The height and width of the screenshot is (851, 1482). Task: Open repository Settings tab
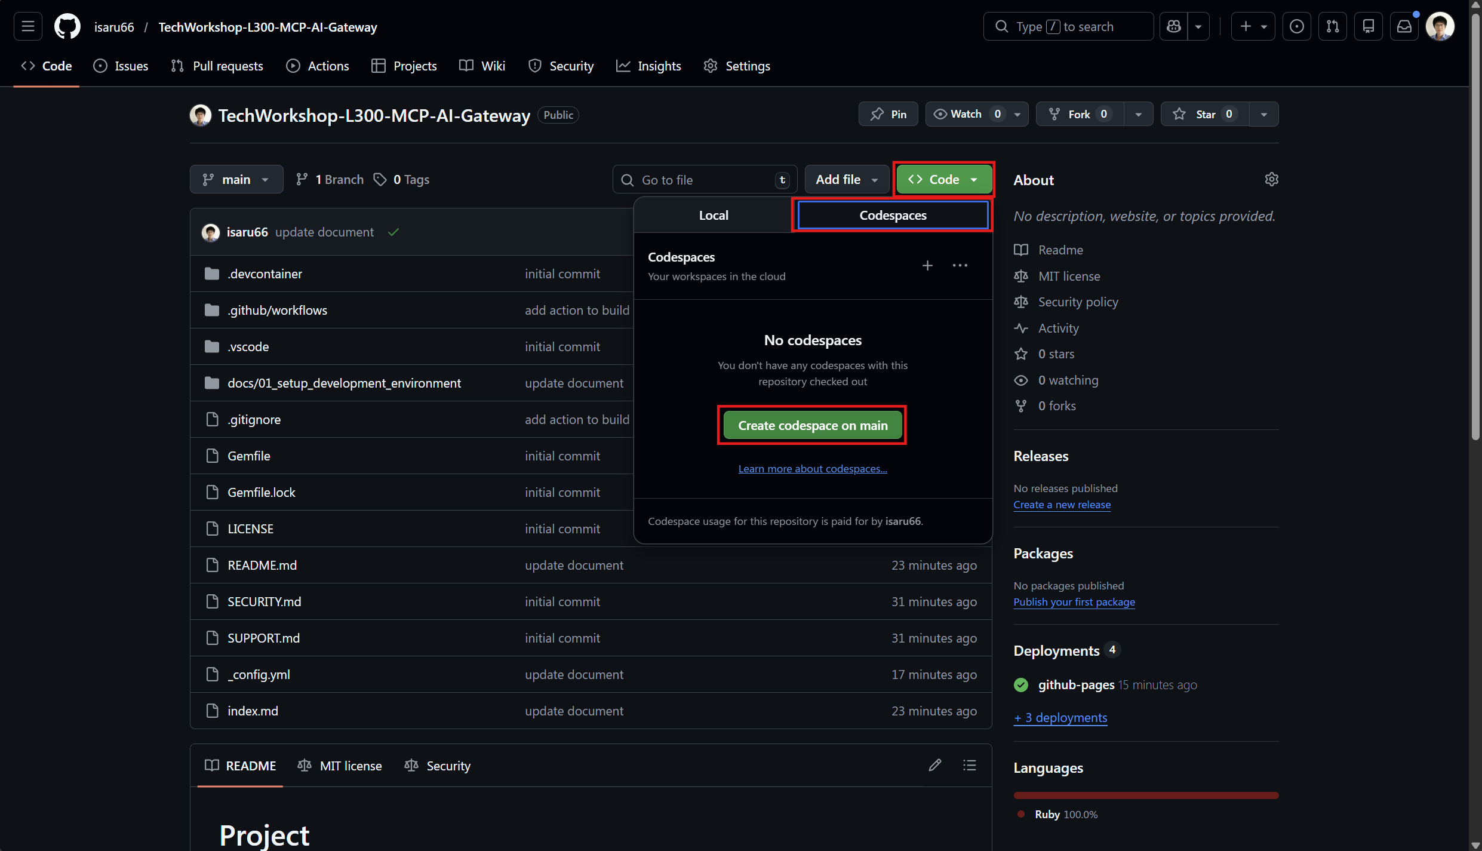pos(737,66)
